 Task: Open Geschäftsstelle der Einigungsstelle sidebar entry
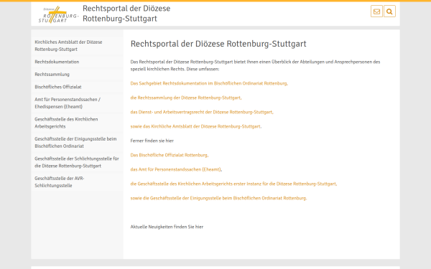click(78, 143)
